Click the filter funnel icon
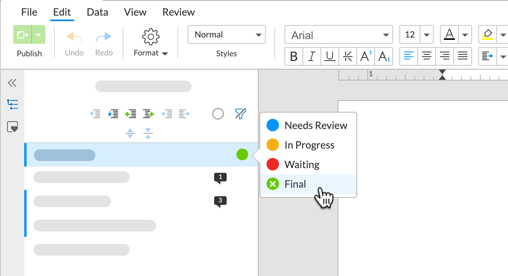 tap(240, 114)
